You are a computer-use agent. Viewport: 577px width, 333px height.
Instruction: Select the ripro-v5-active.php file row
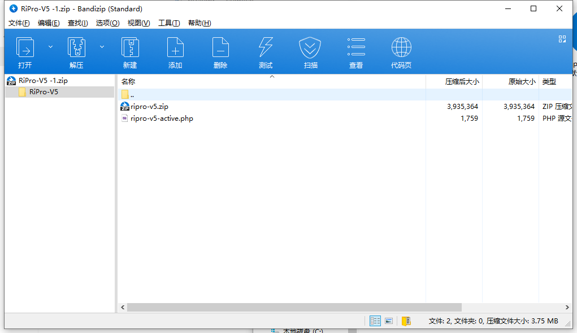click(x=345, y=119)
